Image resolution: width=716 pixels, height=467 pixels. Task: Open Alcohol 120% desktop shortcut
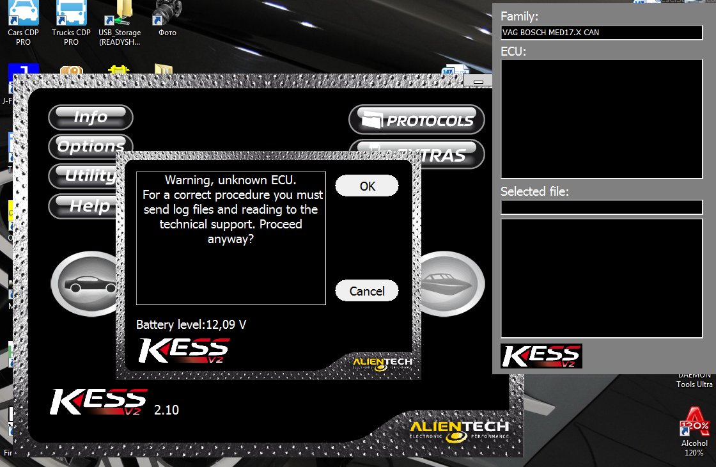click(x=694, y=432)
